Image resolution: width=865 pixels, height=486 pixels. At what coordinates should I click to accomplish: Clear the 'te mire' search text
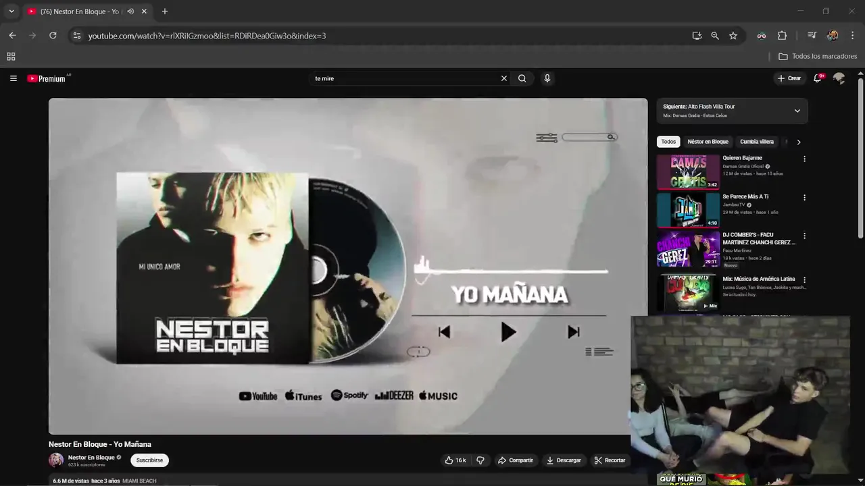[503, 78]
